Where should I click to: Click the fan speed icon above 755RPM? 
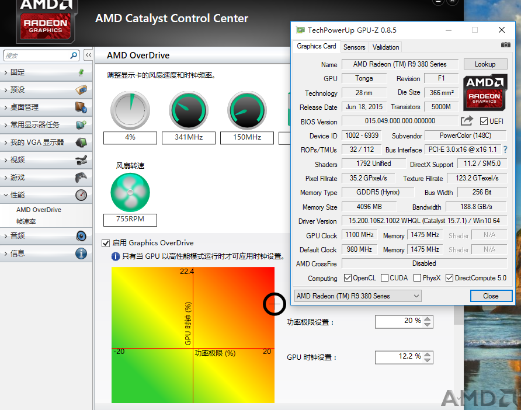[x=130, y=192]
